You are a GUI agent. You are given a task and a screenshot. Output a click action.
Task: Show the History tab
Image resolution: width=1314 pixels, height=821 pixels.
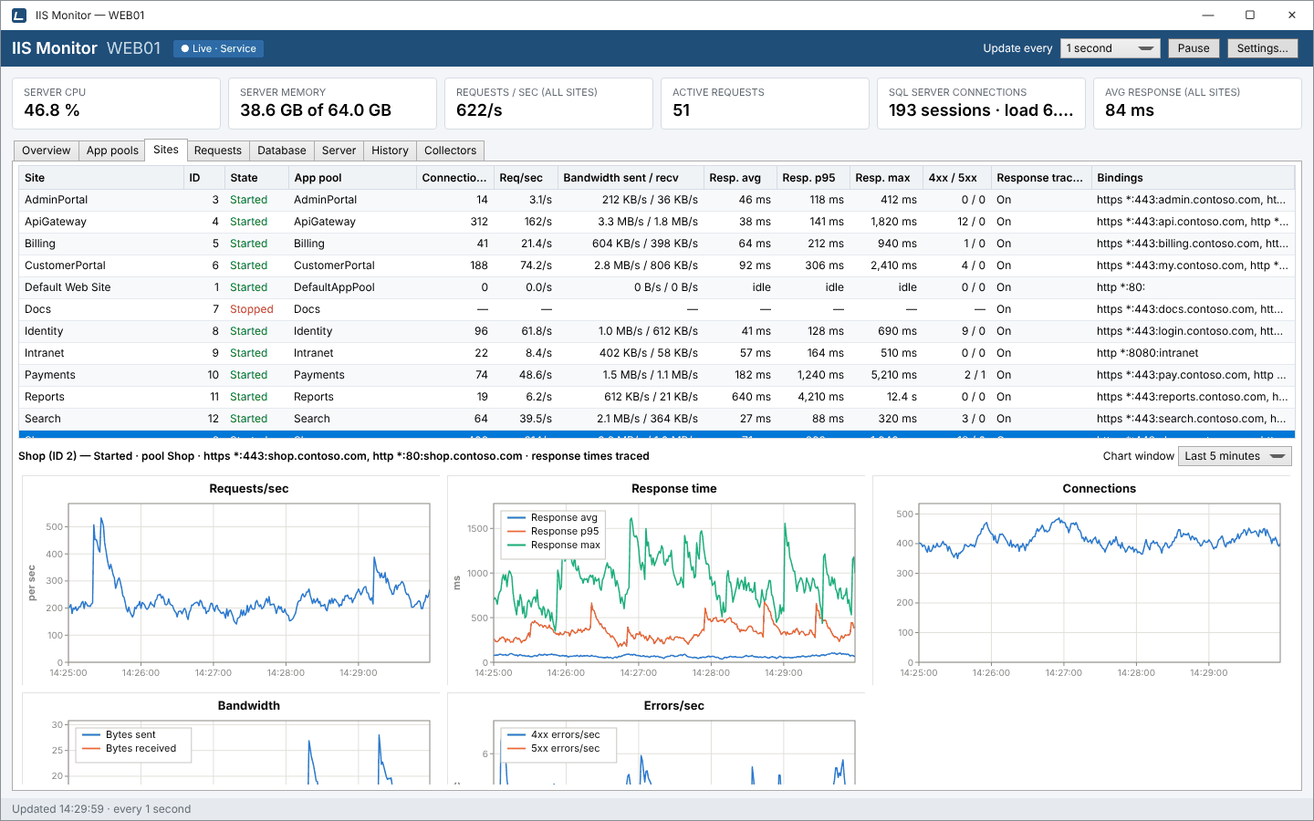click(390, 151)
